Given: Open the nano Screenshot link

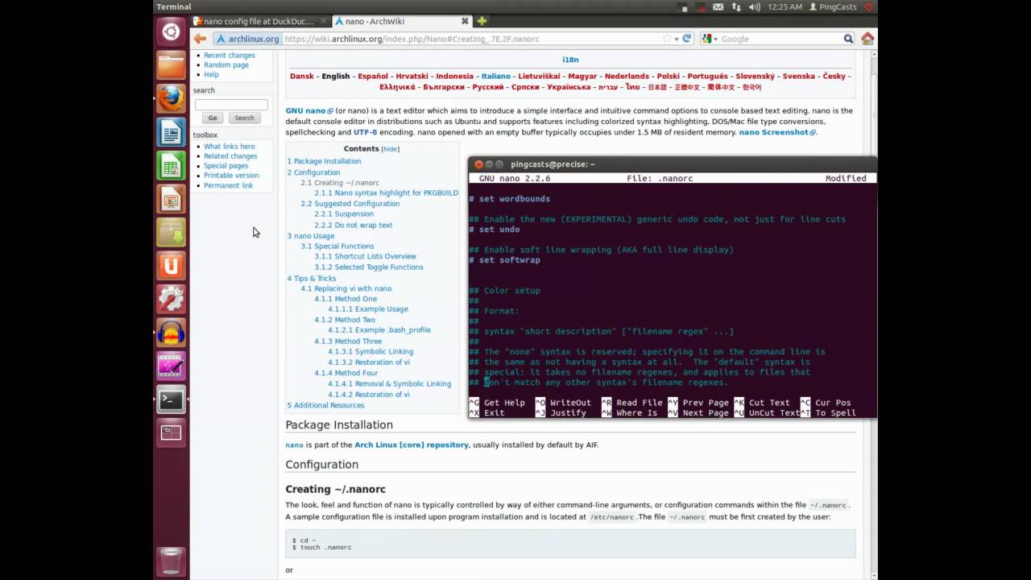Looking at the screenshot, I should pos(777,132).
